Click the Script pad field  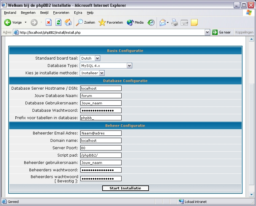[x=101, y=155]
